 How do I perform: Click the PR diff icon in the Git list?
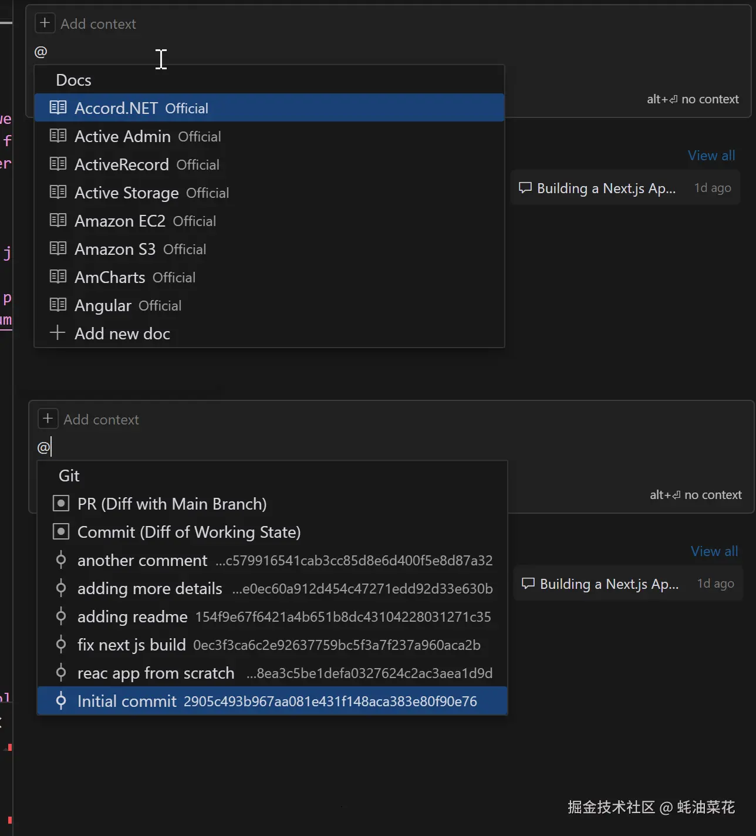pos(61,503)
